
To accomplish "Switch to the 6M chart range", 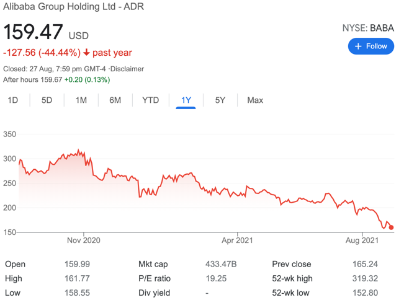I will (x=115, y=100).
